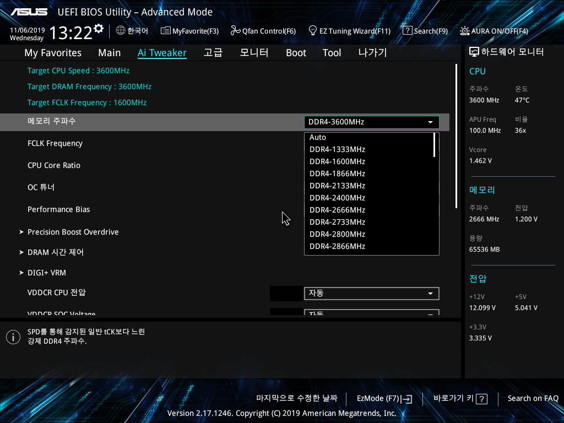Go to the 나가기 tab

[x=372, y=53]
